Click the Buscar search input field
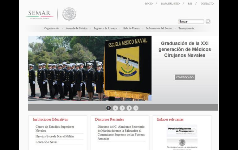The width and height of the screenshot is (238, 150). 191,22
